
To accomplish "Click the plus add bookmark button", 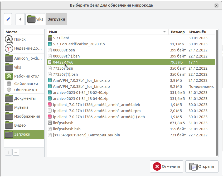I will point(8,152).
